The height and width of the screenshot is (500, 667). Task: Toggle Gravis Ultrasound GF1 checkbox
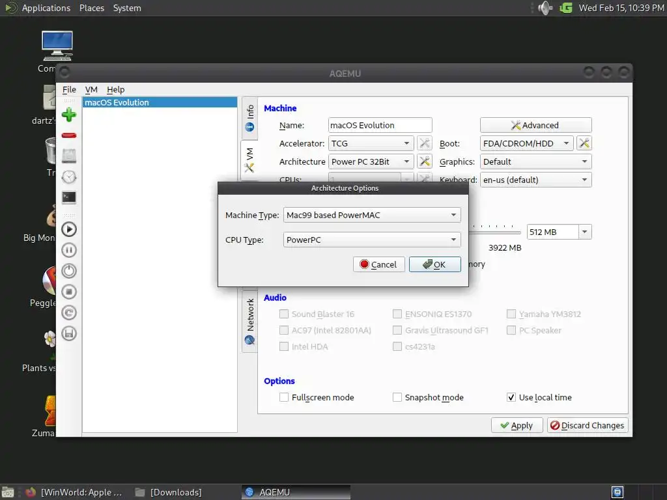coord(397,330)
